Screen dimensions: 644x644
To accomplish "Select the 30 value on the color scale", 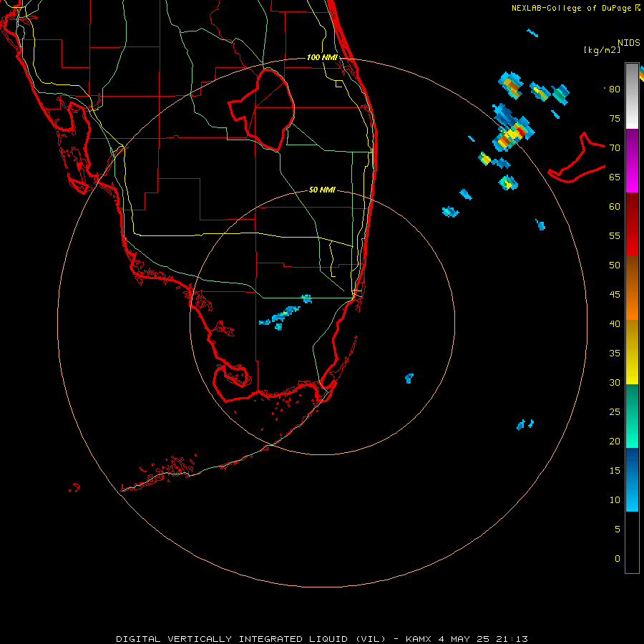I will 615,382.
